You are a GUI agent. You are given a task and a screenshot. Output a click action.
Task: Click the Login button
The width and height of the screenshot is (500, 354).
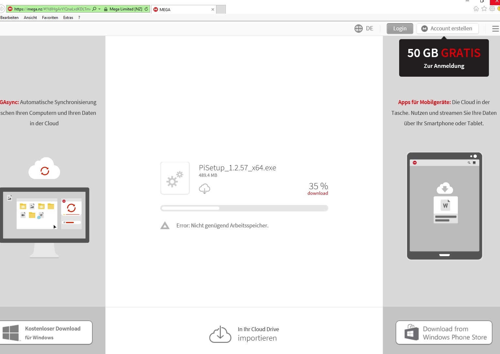(400, 29)
